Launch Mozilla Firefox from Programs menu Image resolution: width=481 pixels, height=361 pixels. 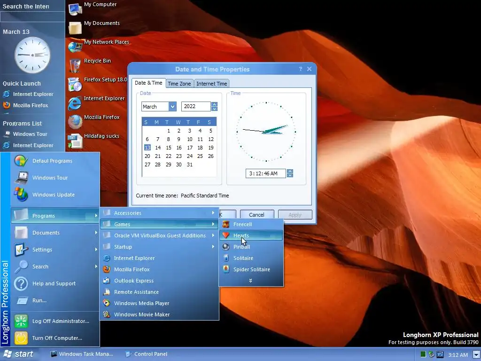159,269
